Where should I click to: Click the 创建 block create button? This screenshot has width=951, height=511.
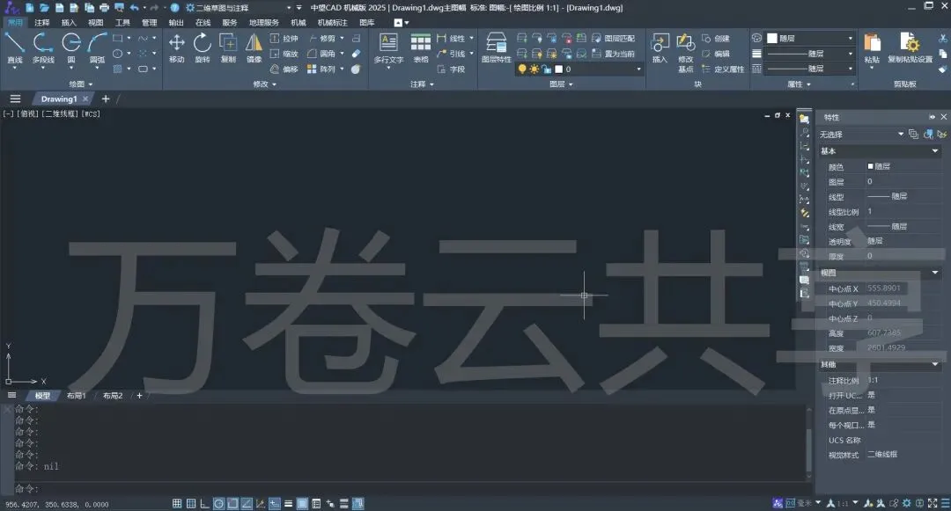(x=716, y=38)
